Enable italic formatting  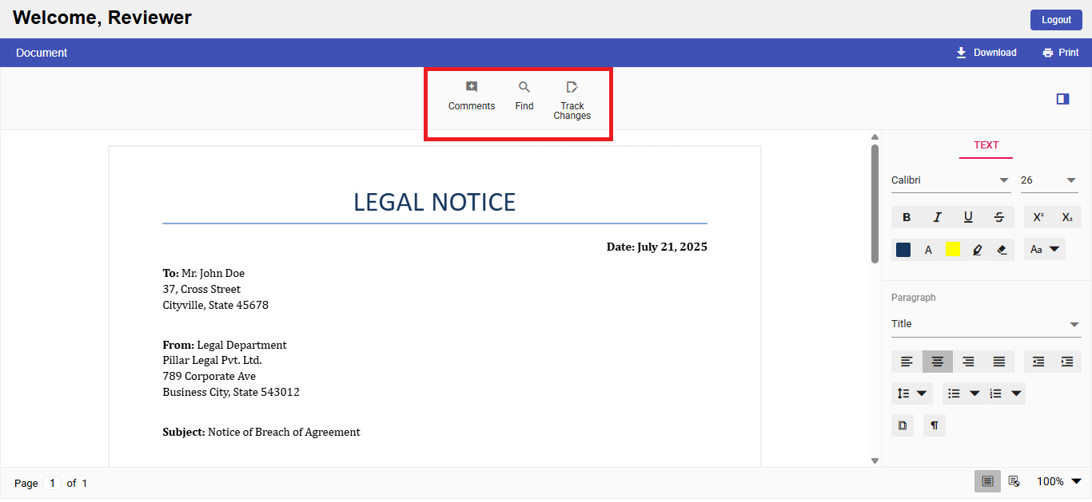pos(937,216)
